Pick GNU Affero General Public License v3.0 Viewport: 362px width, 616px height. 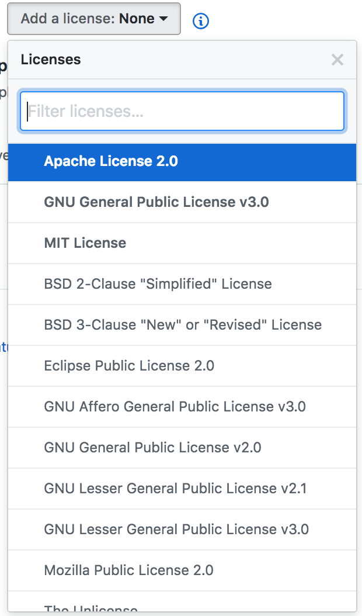pyautogui.click(x=182, y=407)
